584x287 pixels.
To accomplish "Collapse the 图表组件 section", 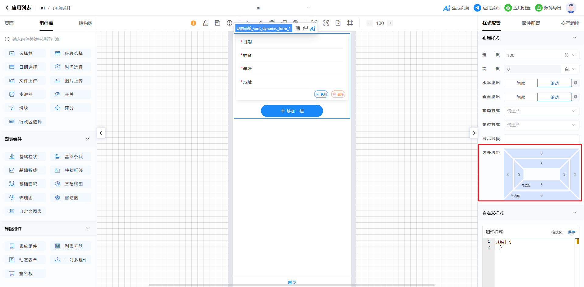I will click(88, 139).
